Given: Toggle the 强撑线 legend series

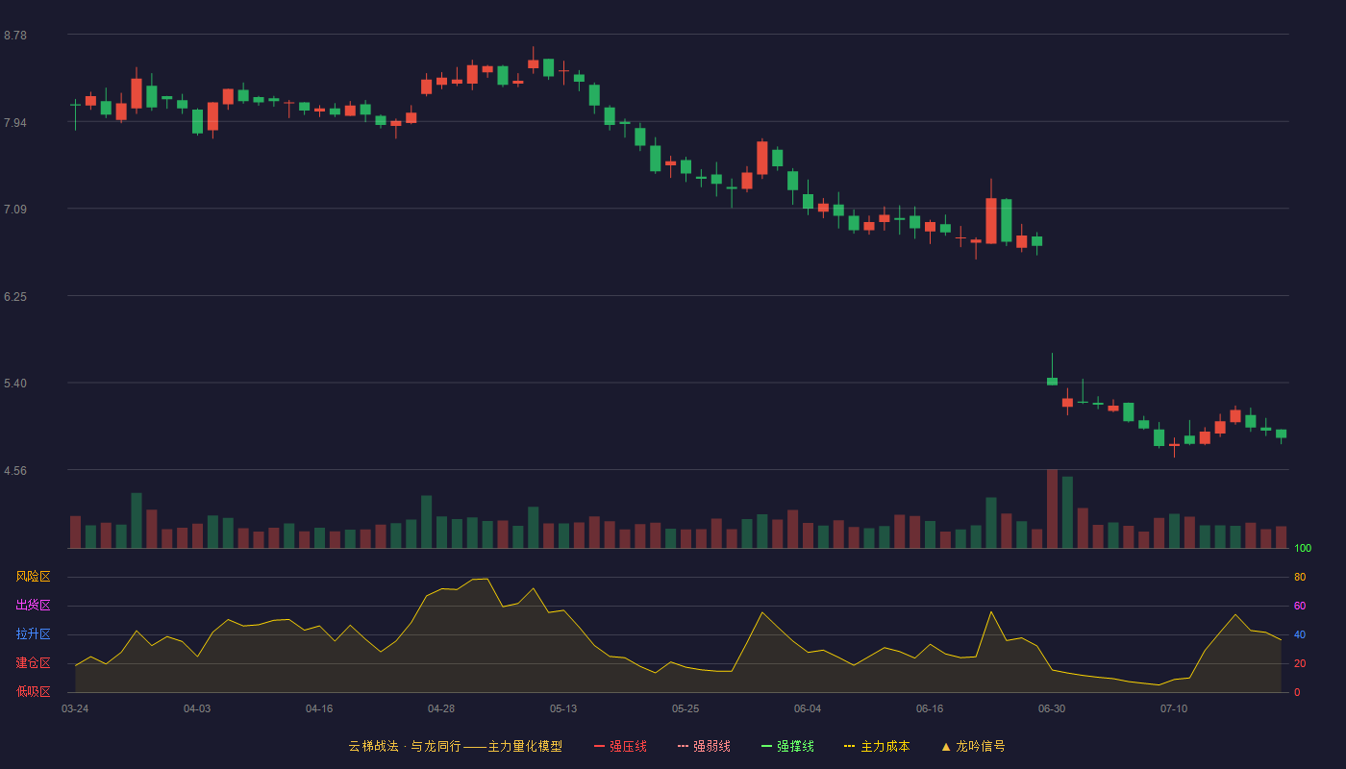Looking at the screenshot, I should [x=787, y=746].
